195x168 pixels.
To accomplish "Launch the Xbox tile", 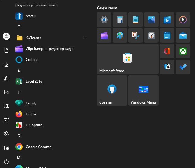I will 183,51.
